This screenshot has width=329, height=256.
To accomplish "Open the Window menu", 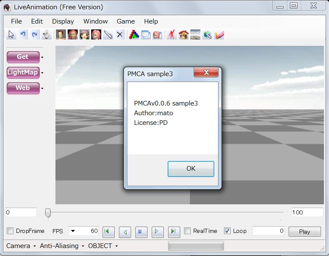I will pyautogui.click(x=95, y=21).
